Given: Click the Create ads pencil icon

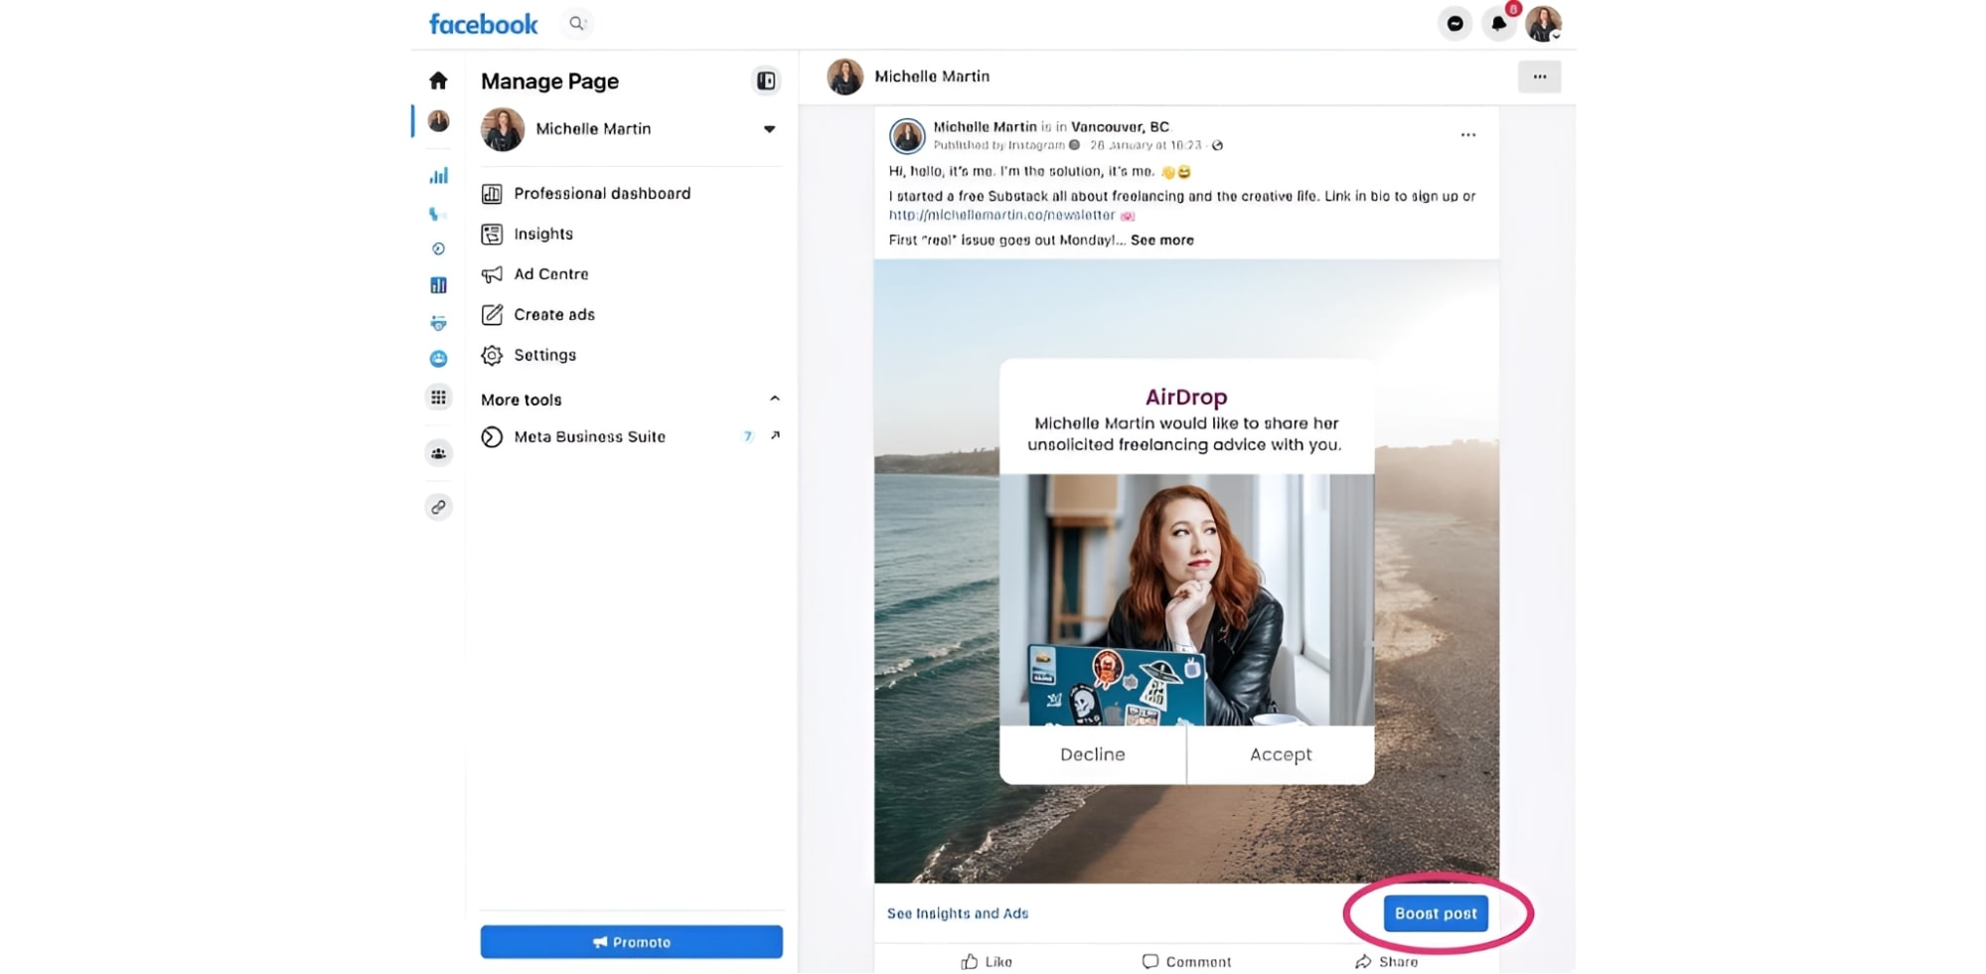Looking at the screenshot, I should click(x=494, y=314).
